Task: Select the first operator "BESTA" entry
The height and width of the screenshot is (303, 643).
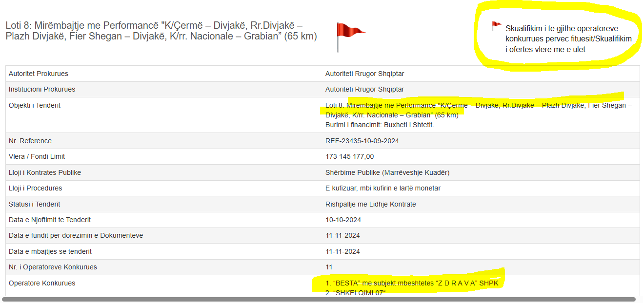Action: click(415, 283)
